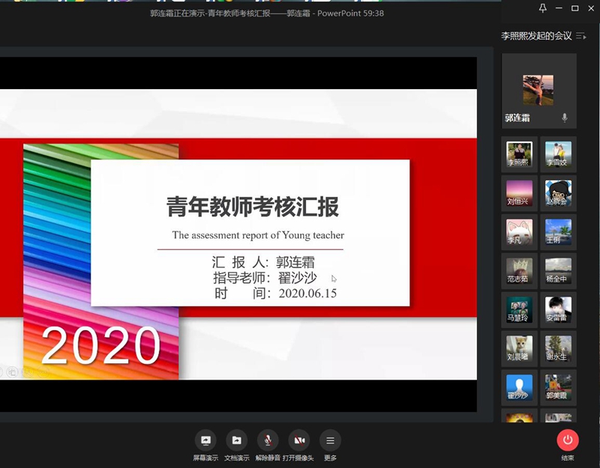Click the faint zoom control on slide

tap(13, 371)
